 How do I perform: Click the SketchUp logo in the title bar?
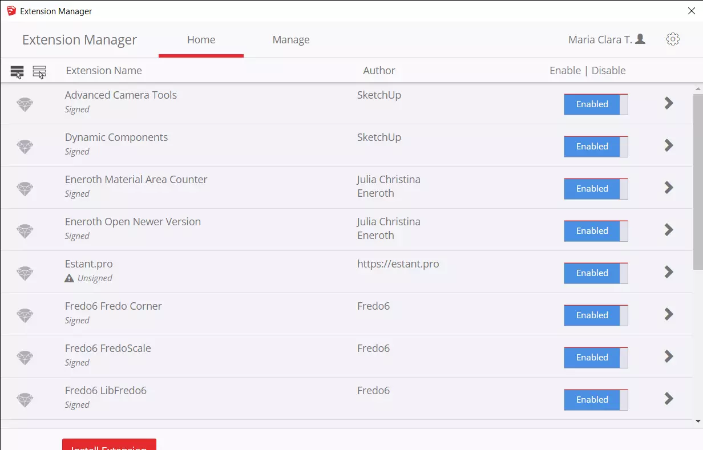[x=11, y=11]
